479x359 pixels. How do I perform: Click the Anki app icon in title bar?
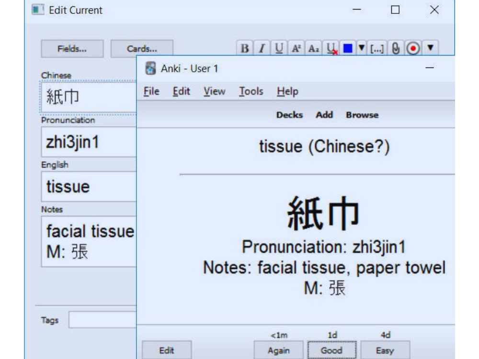coord(150,68)
